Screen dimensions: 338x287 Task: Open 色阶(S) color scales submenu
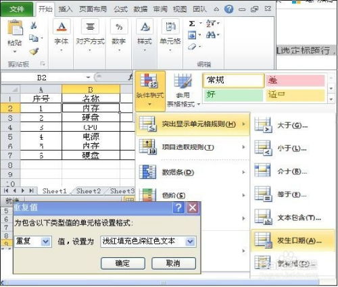point(193,195)
